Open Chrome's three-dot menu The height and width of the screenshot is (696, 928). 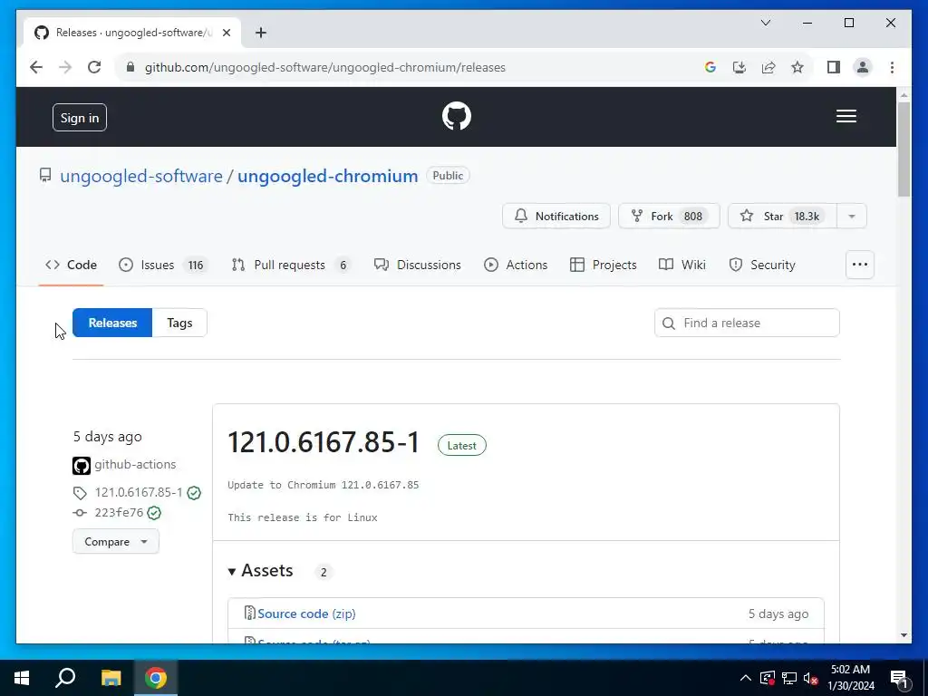(x=892, y=67)
